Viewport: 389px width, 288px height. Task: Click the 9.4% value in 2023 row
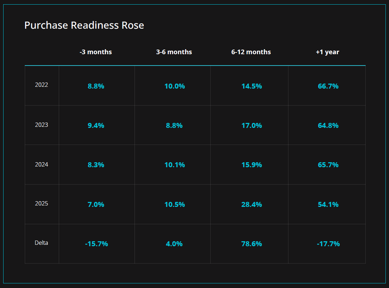click(x=96, y=125)
